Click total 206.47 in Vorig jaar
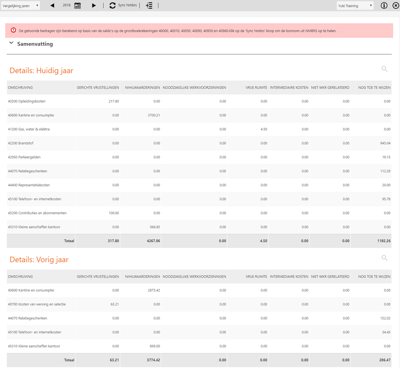This screenshot has width=400, height=369. [x=385, y=360]
